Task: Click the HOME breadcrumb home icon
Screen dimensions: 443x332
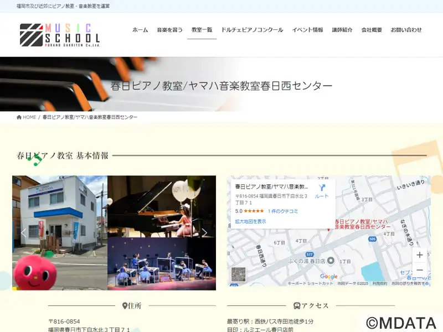Action: click(x=19, y=117)
